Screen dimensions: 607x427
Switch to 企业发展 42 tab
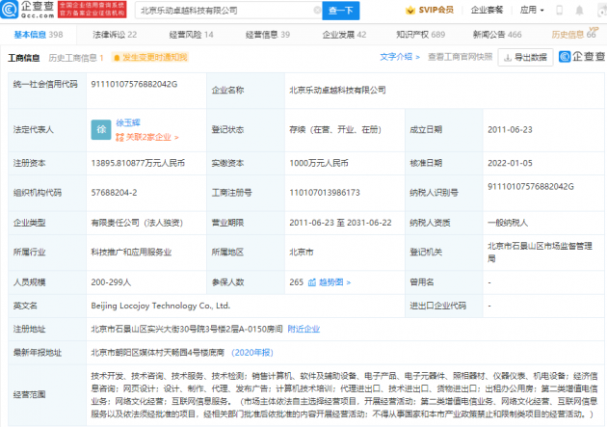tap(344, 35)
